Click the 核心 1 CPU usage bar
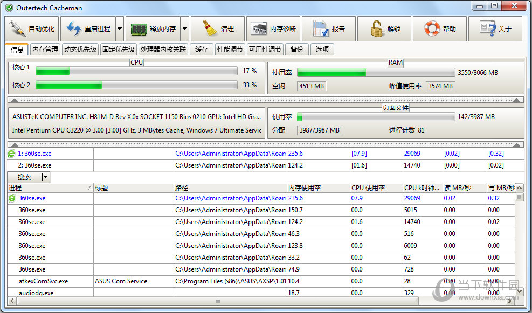Image resolution: width=532 pixels, height=313 pixels. 136,71
